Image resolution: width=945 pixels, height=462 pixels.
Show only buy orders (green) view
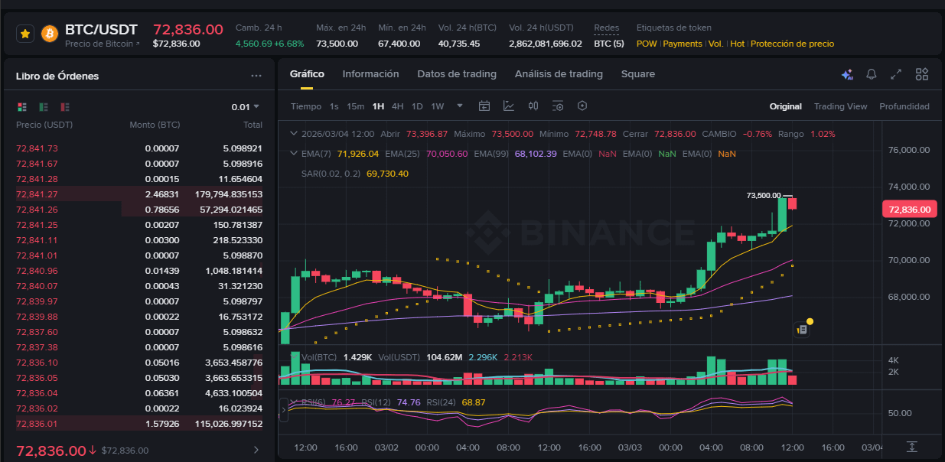pos(44,107)
